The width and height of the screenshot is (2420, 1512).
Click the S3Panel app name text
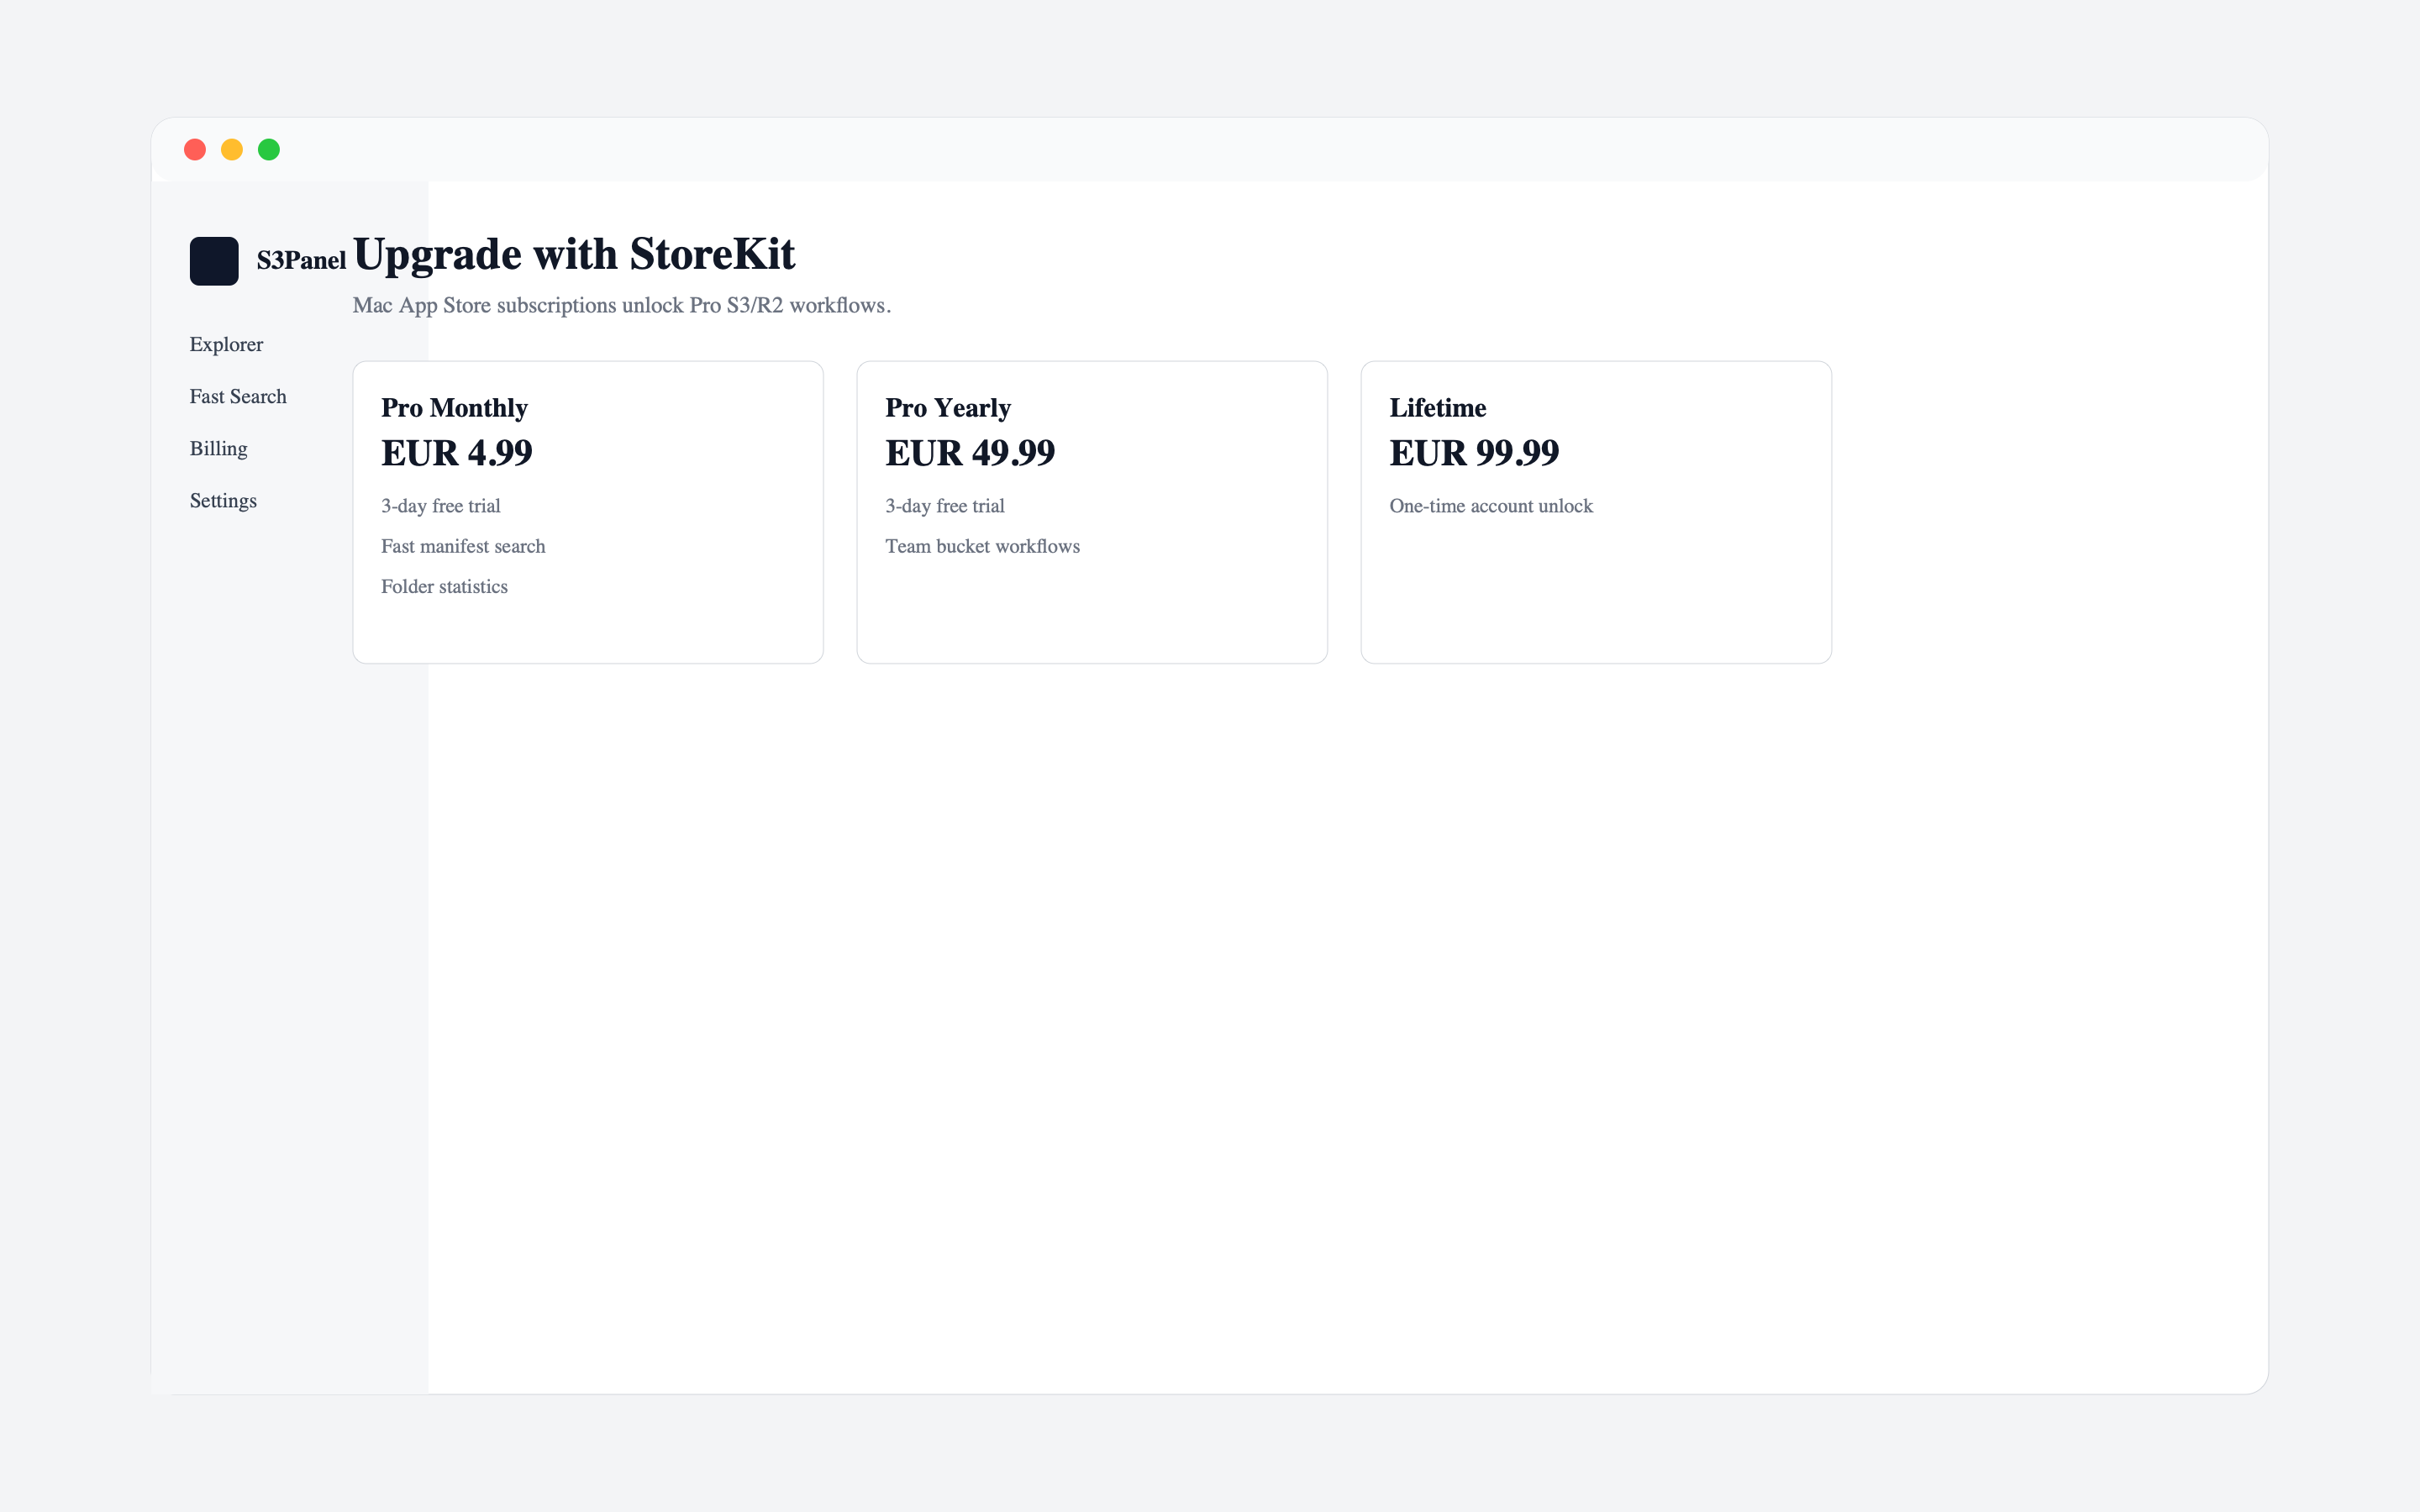[301, 260]
